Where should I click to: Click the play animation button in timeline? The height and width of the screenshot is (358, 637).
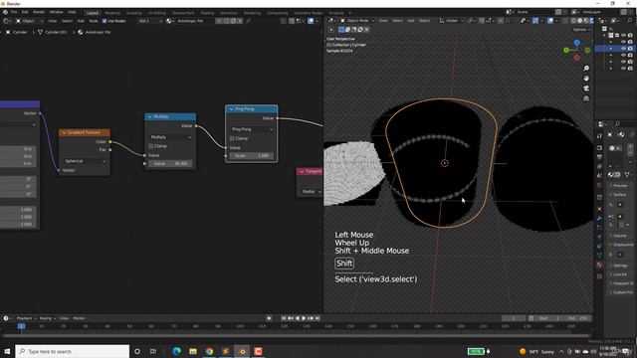(x=304, y=318)
